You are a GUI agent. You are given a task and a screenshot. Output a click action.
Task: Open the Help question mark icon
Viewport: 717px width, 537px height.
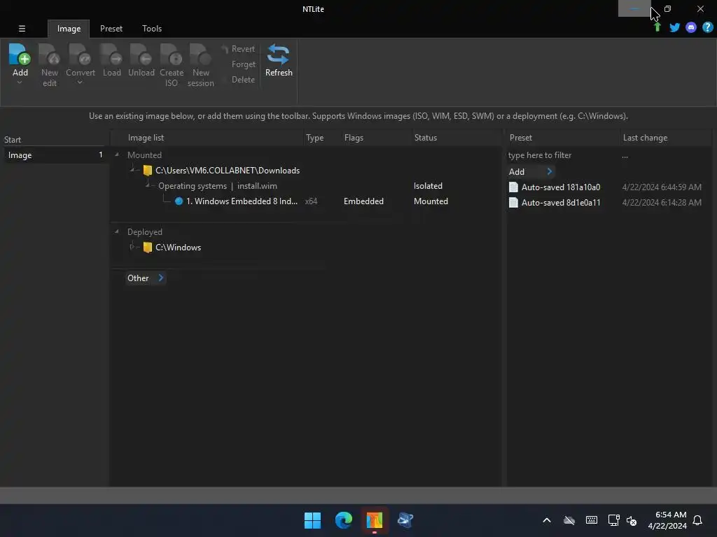click(707, 27)
